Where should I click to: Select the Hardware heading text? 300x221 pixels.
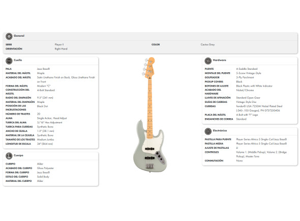pos(220,60)
